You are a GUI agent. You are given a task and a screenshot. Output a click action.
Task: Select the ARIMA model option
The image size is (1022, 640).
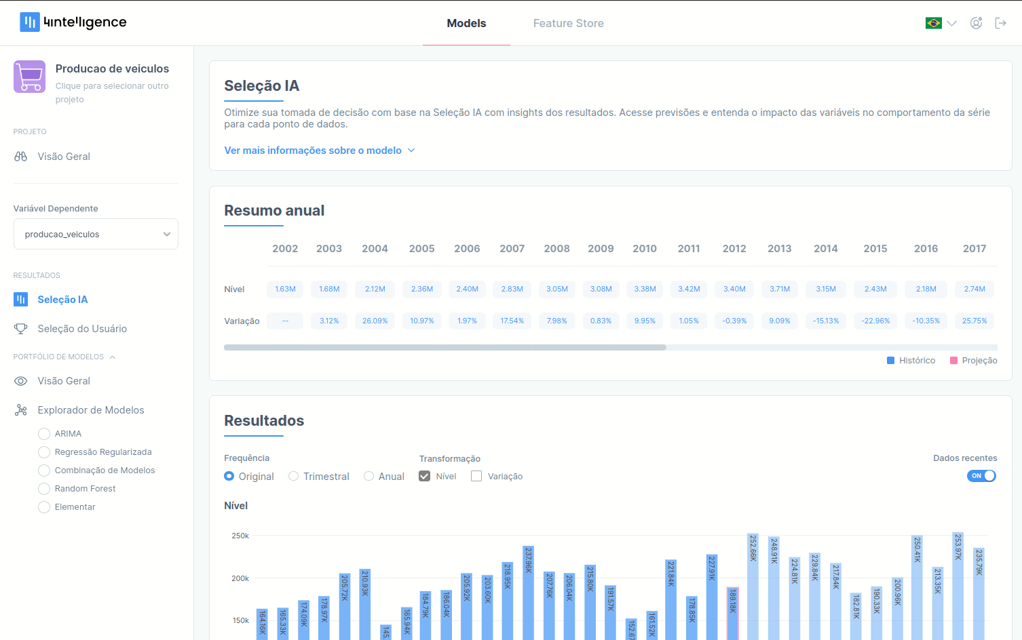click(x=44, y=434)
